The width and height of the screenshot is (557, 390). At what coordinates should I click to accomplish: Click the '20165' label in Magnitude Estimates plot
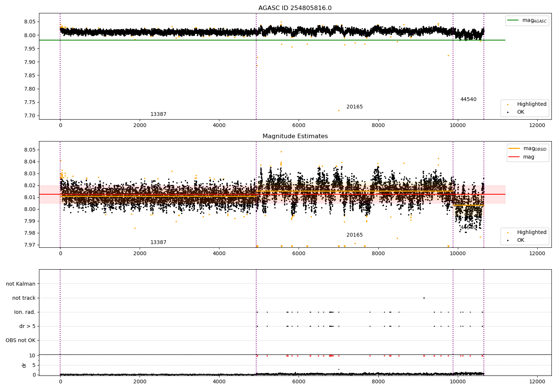pyautogui.click(x=355, y=235)
